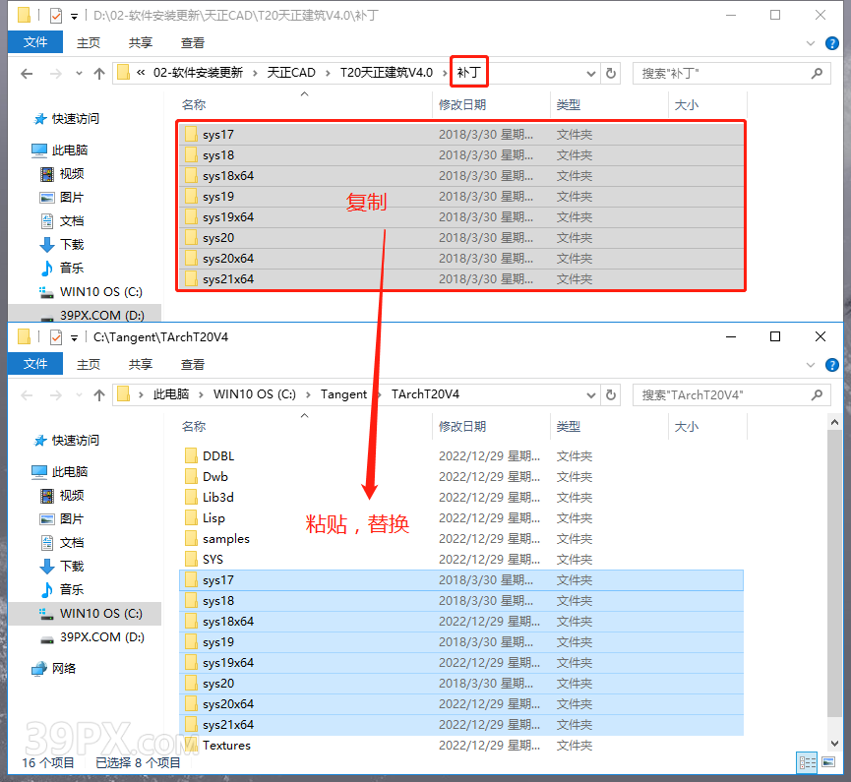Open the 文件 tab in the TArchT20V4 window

[x=35, y=364]
